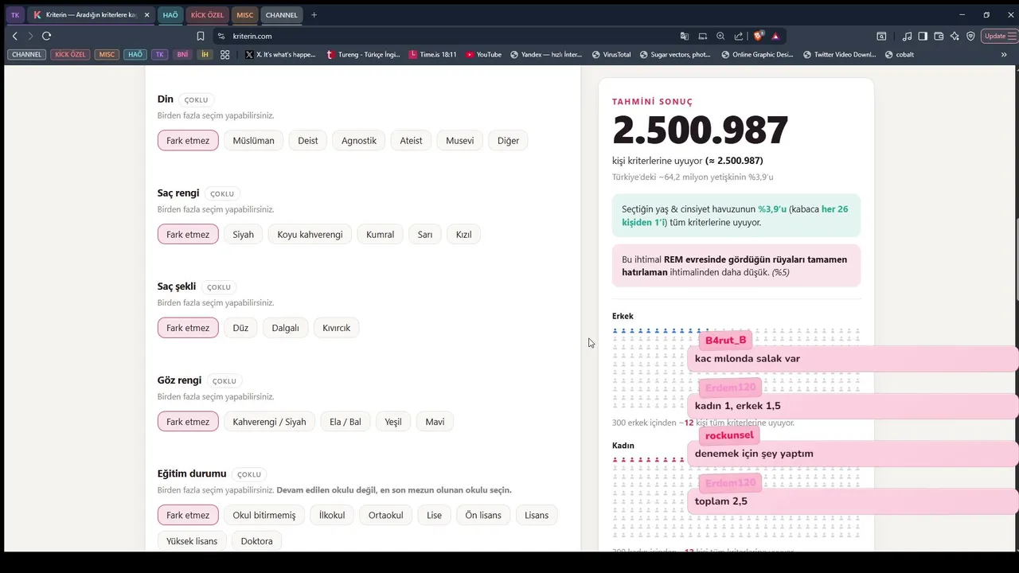Screen dimensions: 1019x573
Task: Toggle Ela / Bal eye color
Action: (346, 422)
